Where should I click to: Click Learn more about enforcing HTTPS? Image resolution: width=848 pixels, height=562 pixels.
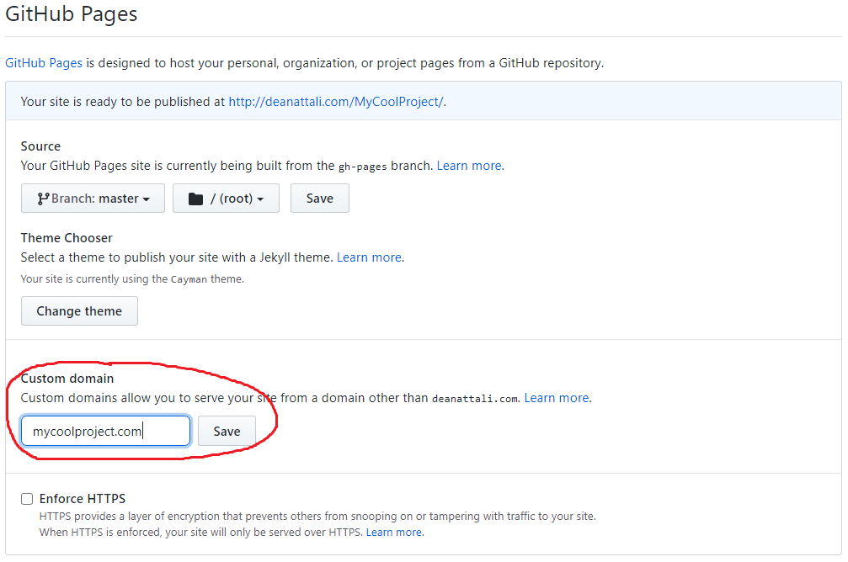(x=394, y=533)
